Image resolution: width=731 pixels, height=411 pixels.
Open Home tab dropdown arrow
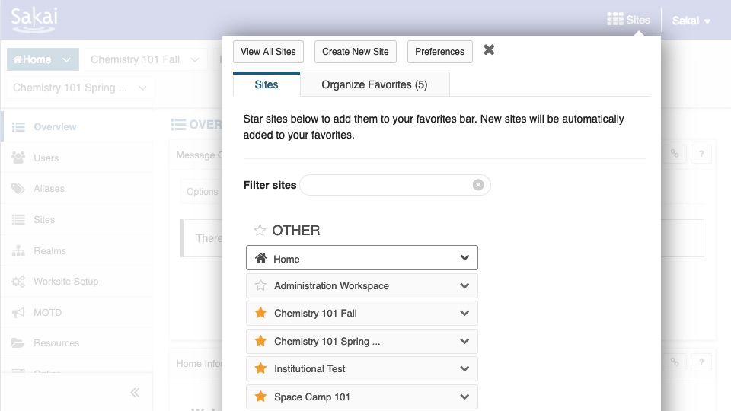coord(66,59)
